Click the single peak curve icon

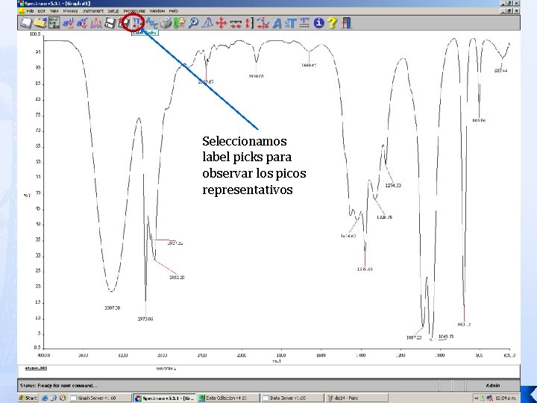(207, 23)
